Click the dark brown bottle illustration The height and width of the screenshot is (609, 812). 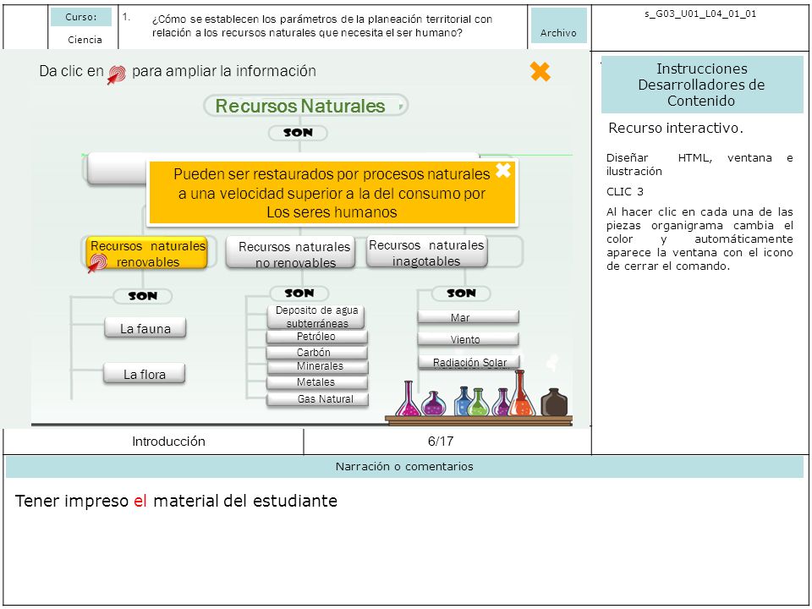tap(554, 403)
